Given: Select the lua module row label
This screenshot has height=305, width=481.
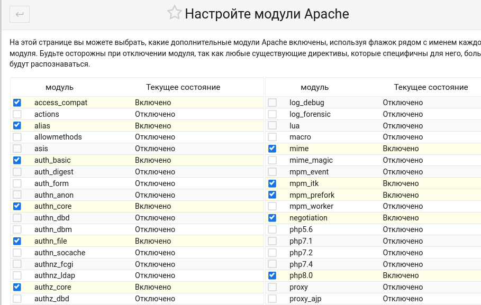Looking at the screenshot, I should (295, 126).
